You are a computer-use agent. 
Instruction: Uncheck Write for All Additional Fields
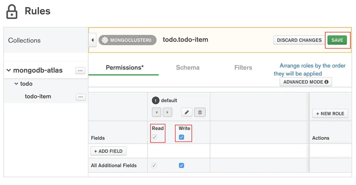[x=182, y=165]
